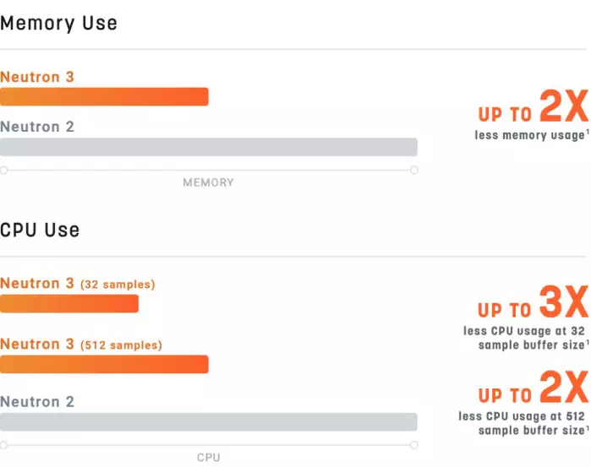Select the gray Neutron 2 CPU bar
The height and width of the screenshot is (467, 591).
(209, 421)
